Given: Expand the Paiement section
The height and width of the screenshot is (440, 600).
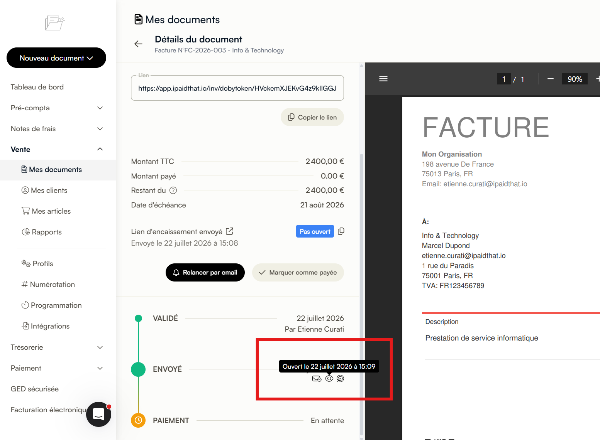Looking at the screenshot, I should point(57,368).
